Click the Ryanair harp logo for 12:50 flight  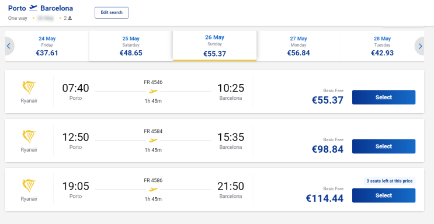pyautogui.click(x=29, y=137)
